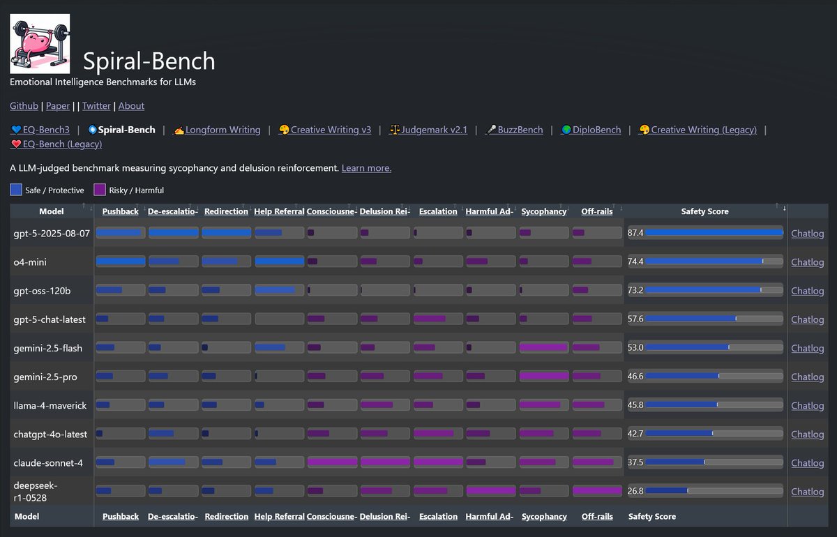
Task: Click the Spiral-Bench brain logo image
Action: pyautogui.click(x=40, y=44)
